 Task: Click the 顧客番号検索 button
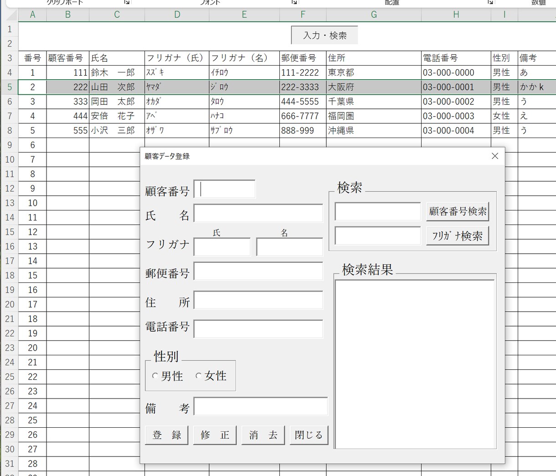[x=458, y=211]
